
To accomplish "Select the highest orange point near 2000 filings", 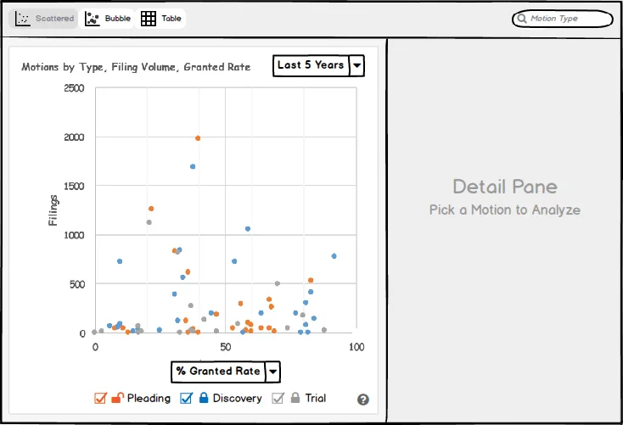I will pyautogui.click(x=198, y=138).
